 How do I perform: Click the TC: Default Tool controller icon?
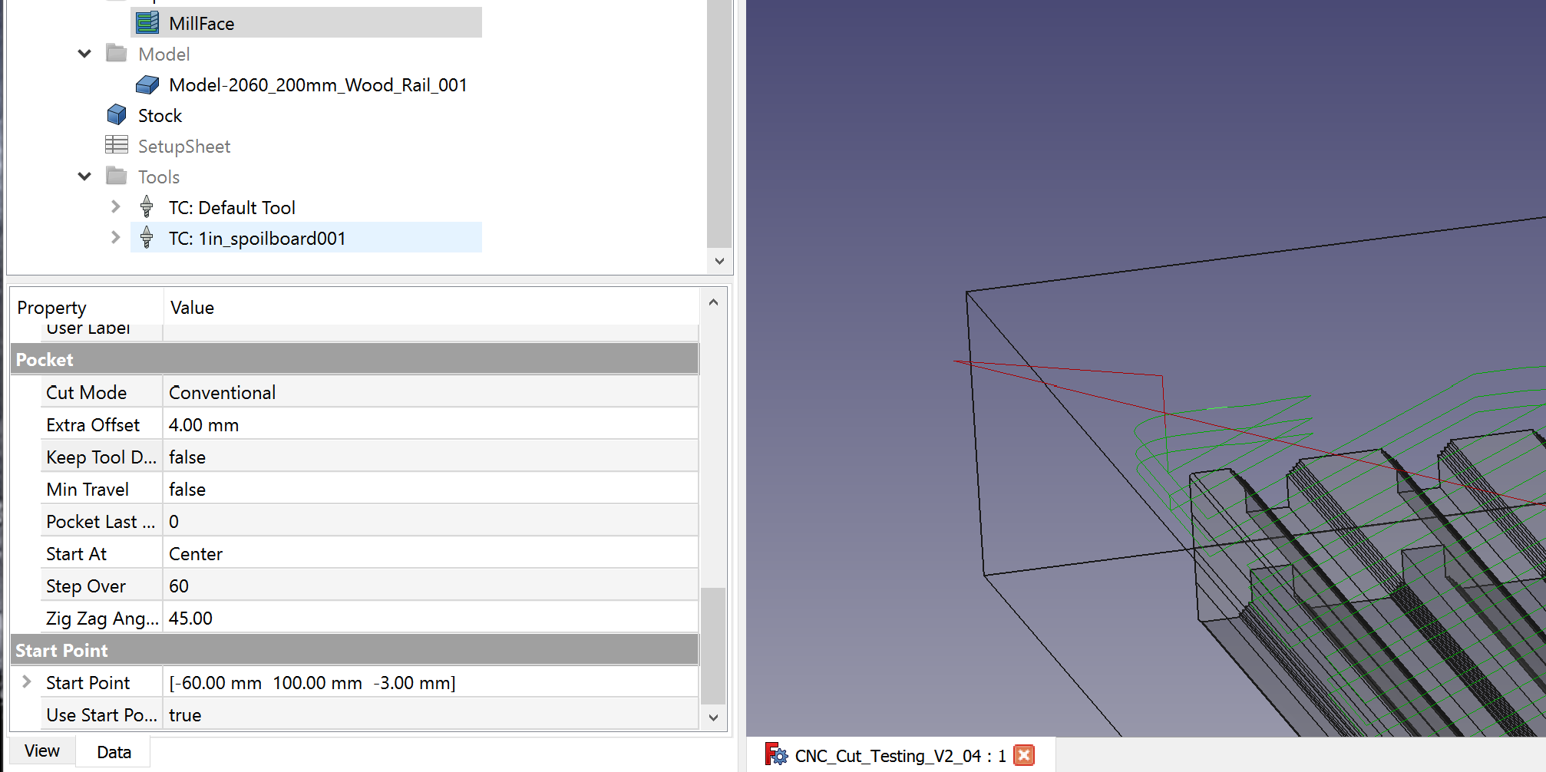click(x=146, y=206)
